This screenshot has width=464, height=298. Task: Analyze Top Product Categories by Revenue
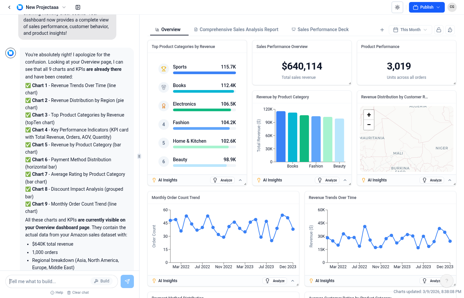click(222, 180)
